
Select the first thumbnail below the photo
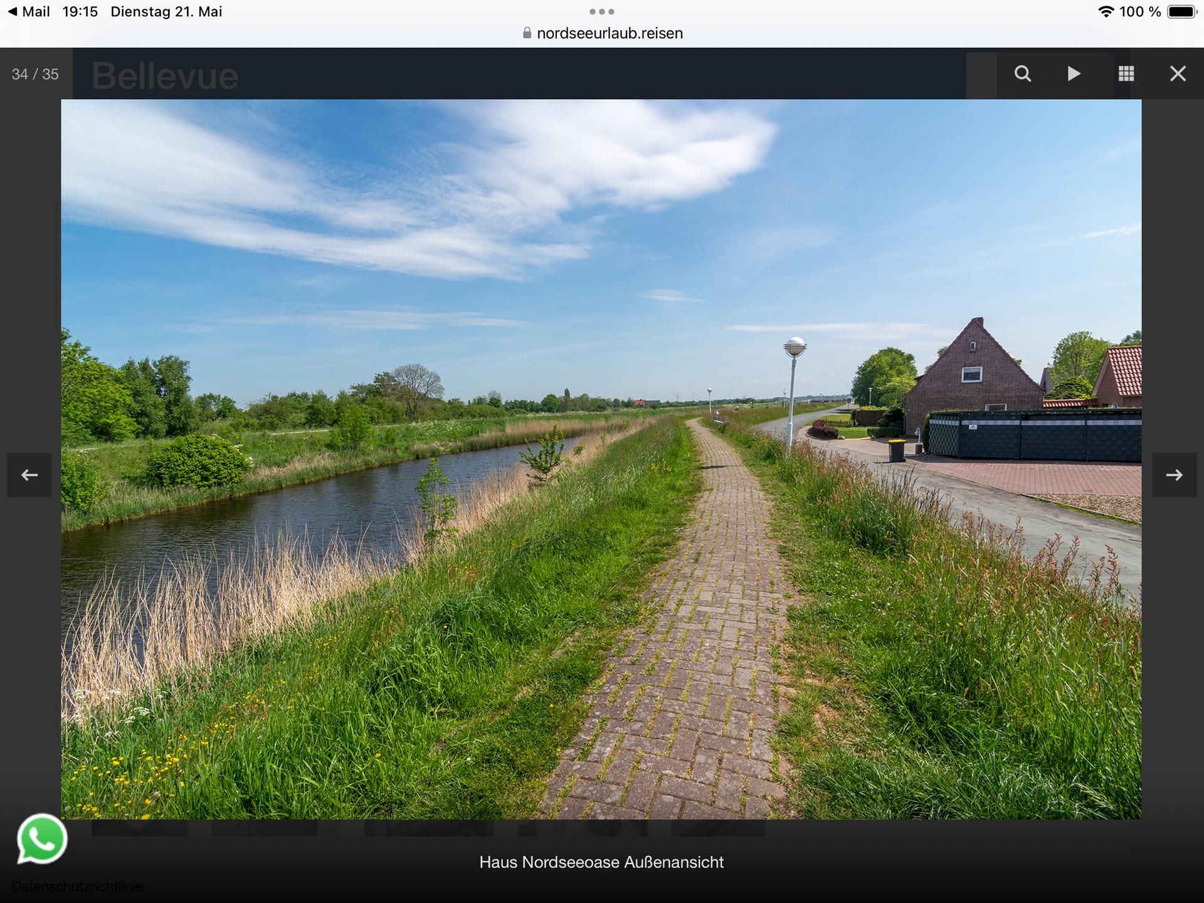[140, 828]
